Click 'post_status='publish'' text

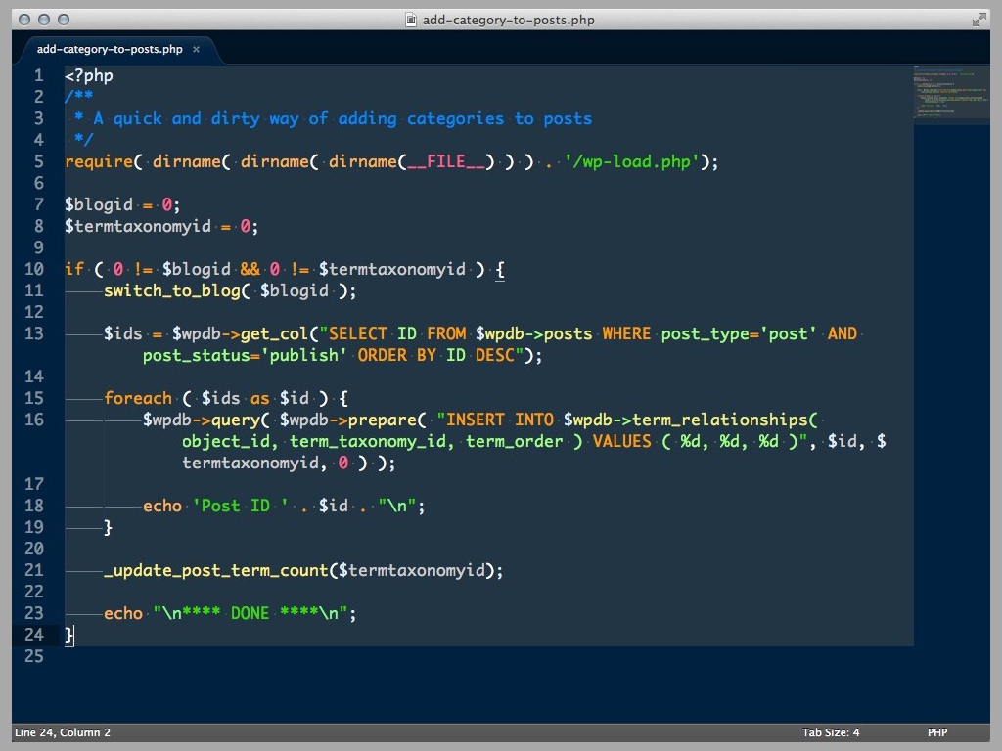[245, 356]
